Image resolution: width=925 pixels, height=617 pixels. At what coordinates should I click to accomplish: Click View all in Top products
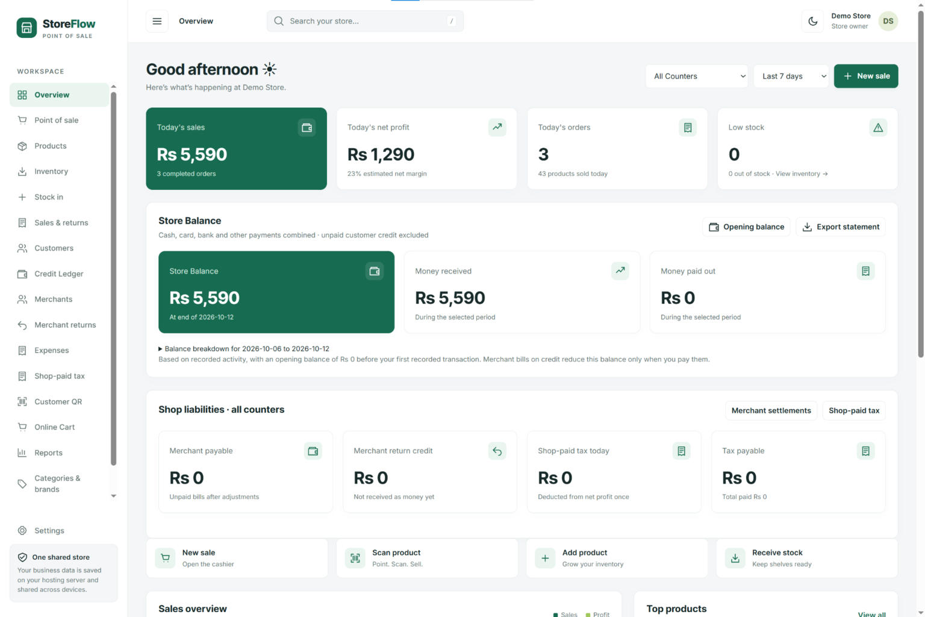coord(871,613)
